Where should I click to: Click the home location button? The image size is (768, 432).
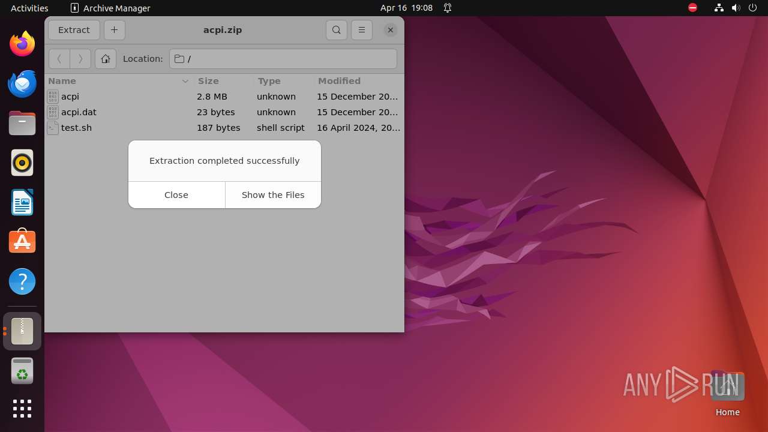tap(106, 59)
